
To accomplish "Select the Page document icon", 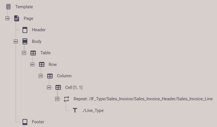I will pyautogui.click(x=16, y=18).
